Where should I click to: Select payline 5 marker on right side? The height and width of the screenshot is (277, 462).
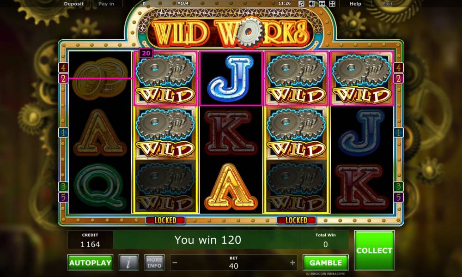398,197
